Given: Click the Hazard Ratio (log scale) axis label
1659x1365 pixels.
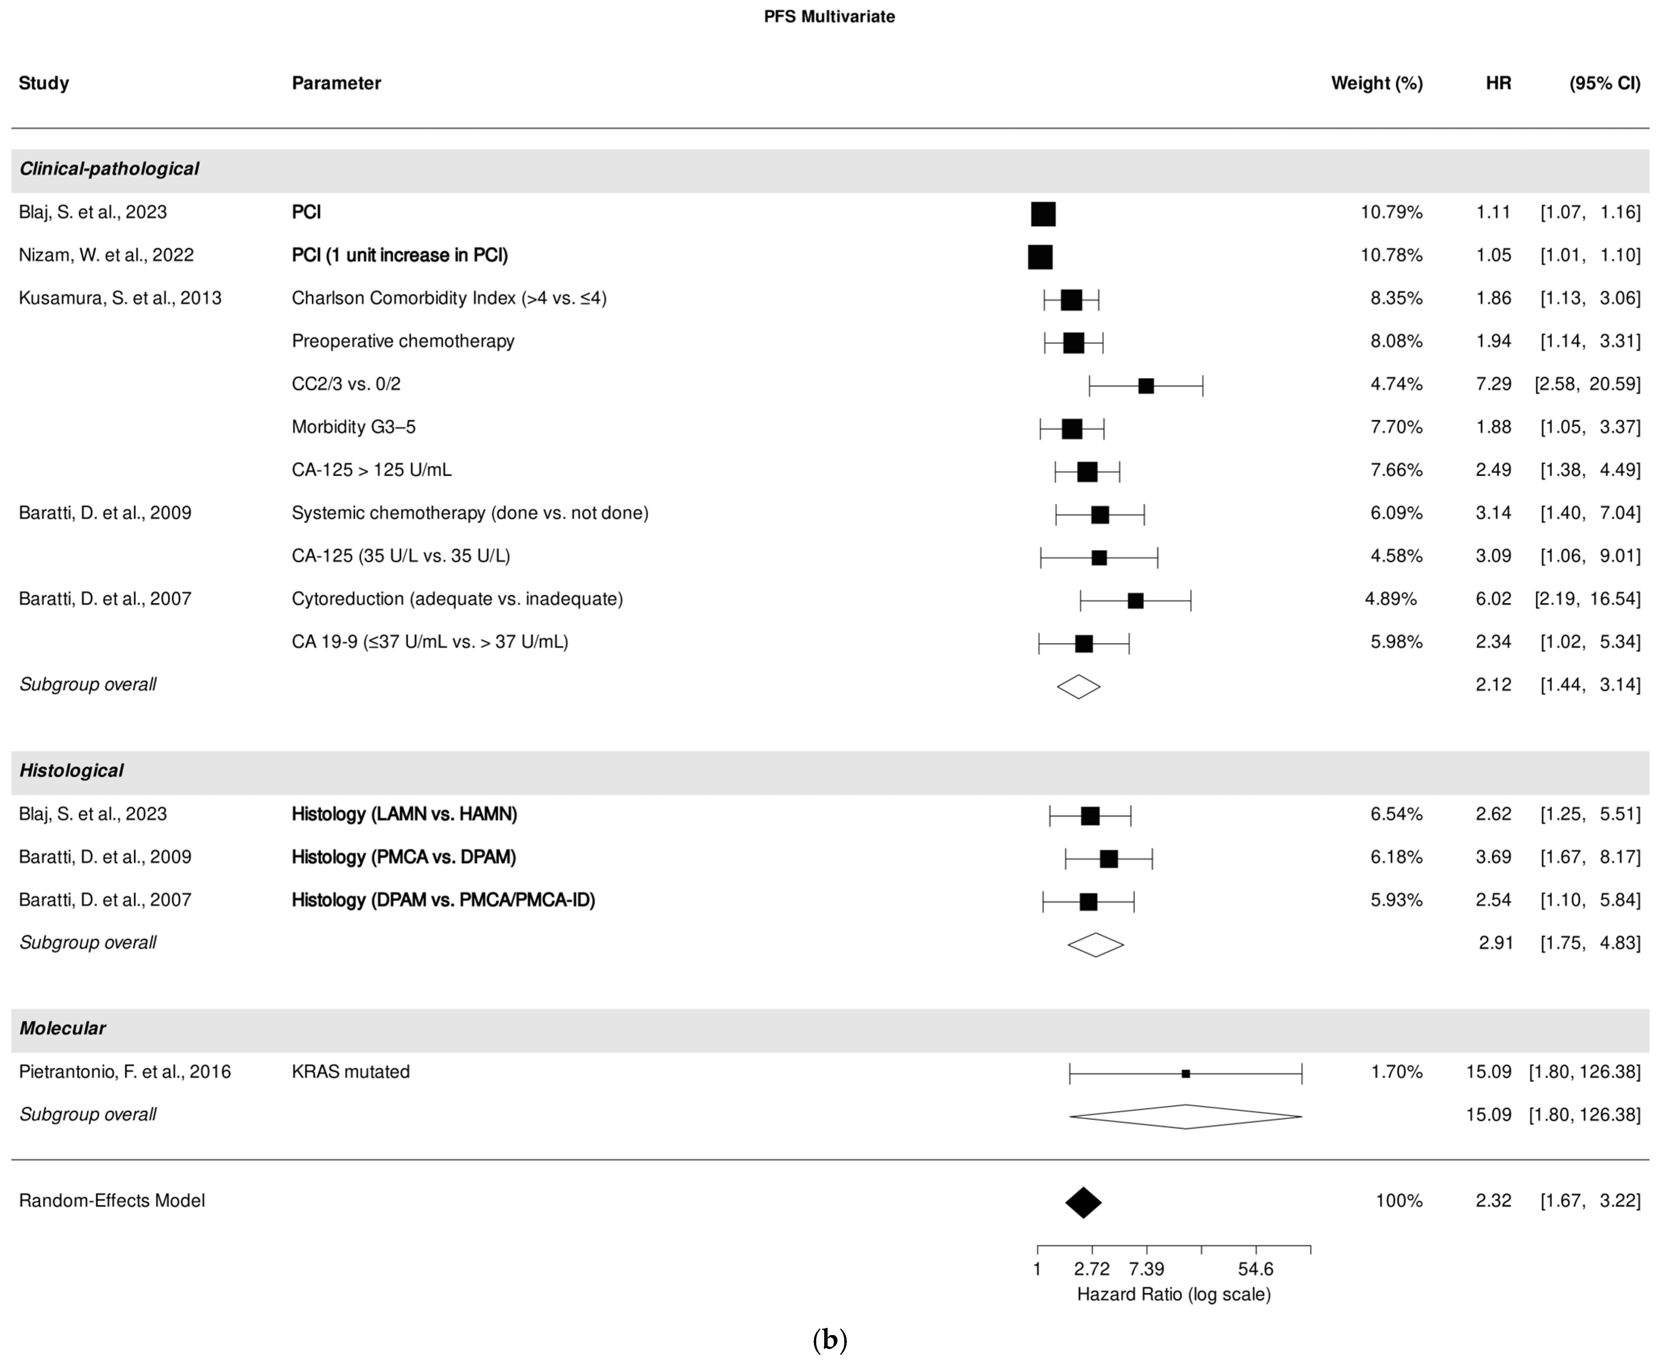Looking at the screenshot, I should [x=1173, y=1294].
